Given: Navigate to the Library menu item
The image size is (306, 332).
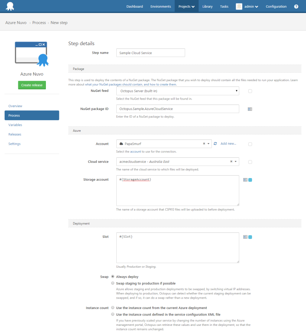Looking at the screenshot, I should (207, 6).
